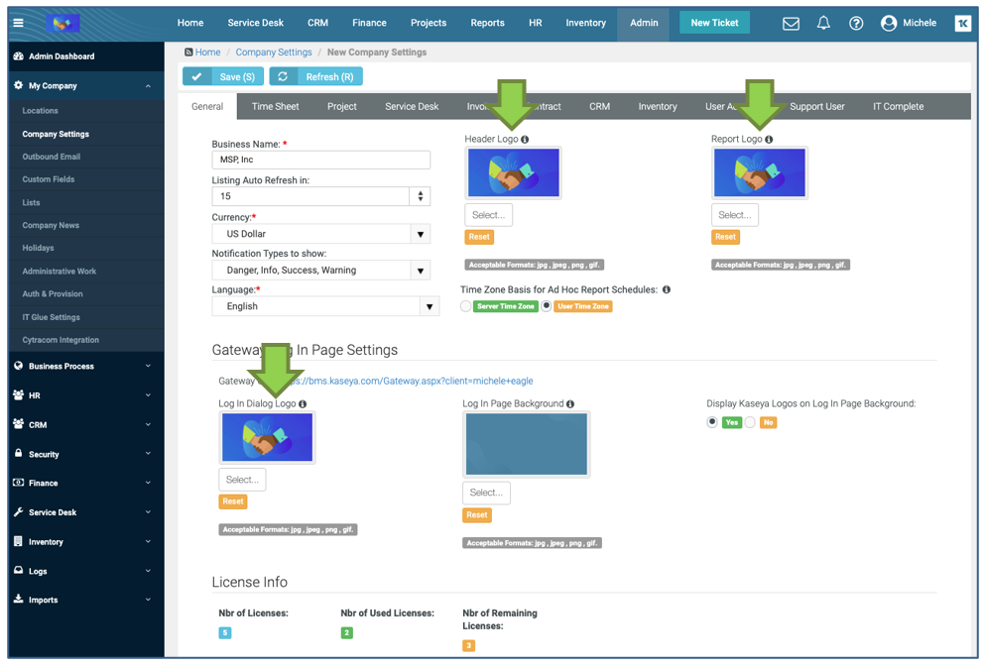Open the mail envelope icon
987x666 pixels.
[x=791, y=24]
